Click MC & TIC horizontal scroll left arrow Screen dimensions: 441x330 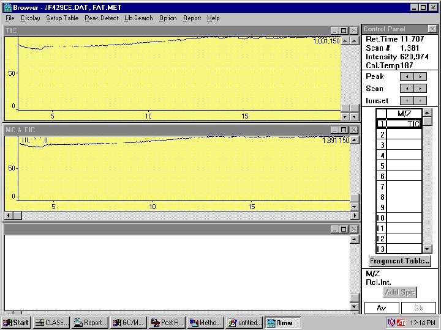click(x=9, y=216)
